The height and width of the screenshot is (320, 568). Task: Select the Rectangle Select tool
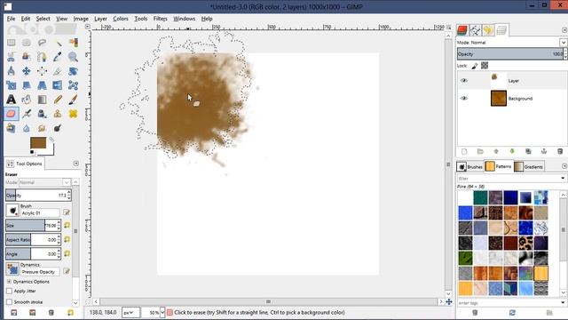pos(12,43)
